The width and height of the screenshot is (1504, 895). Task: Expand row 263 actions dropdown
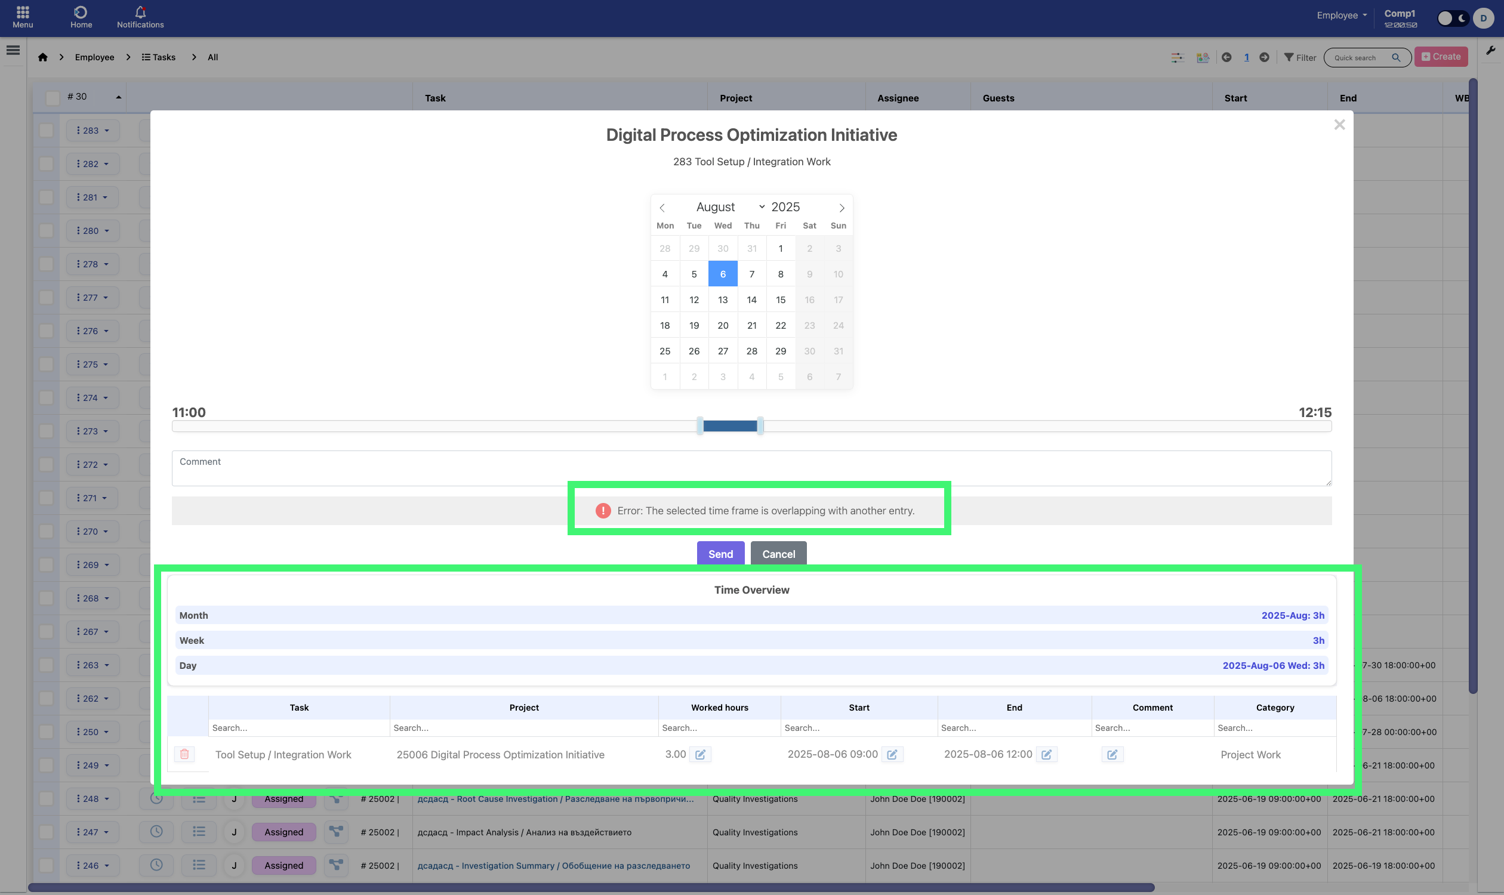(x=93, y=665)
